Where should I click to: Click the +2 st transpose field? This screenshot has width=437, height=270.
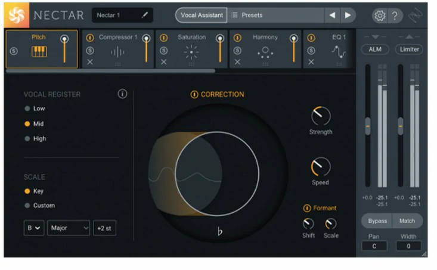[x=104, y=228]
